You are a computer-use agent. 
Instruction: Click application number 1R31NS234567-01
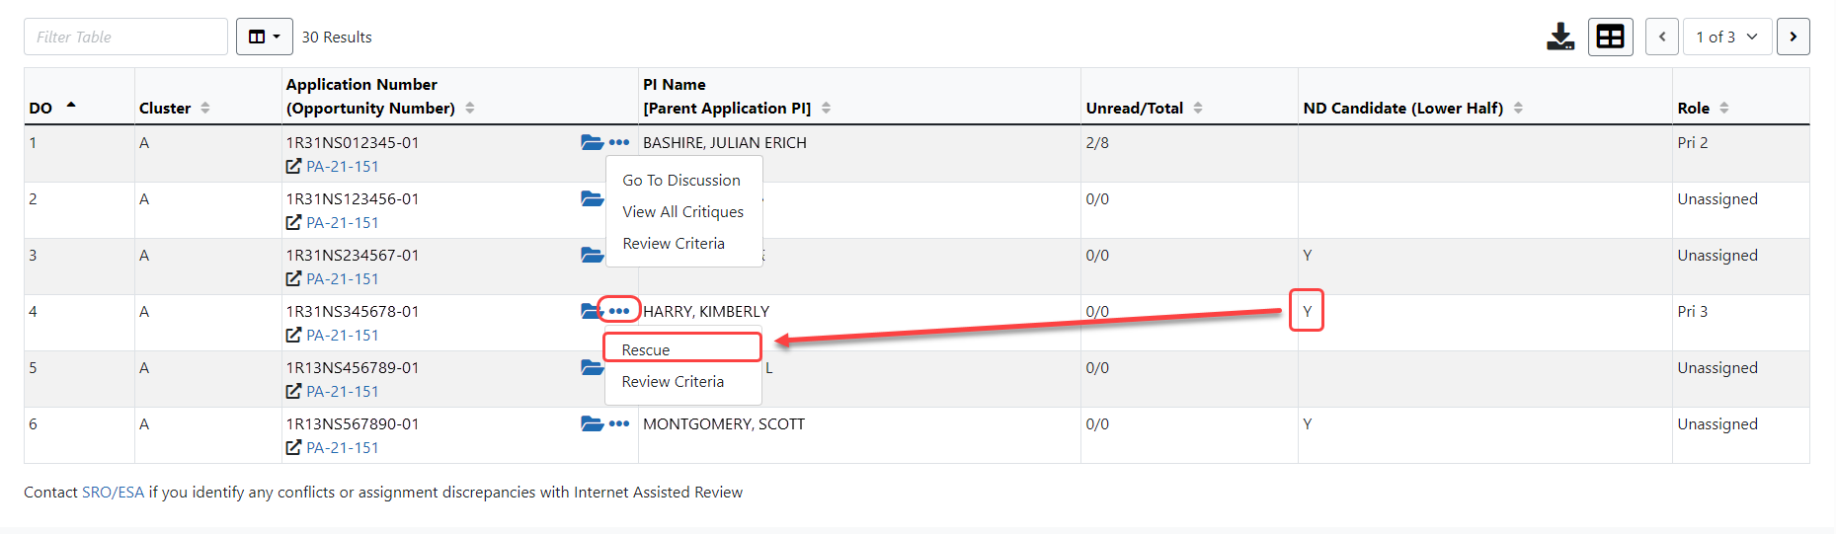[x=353, y=255]
